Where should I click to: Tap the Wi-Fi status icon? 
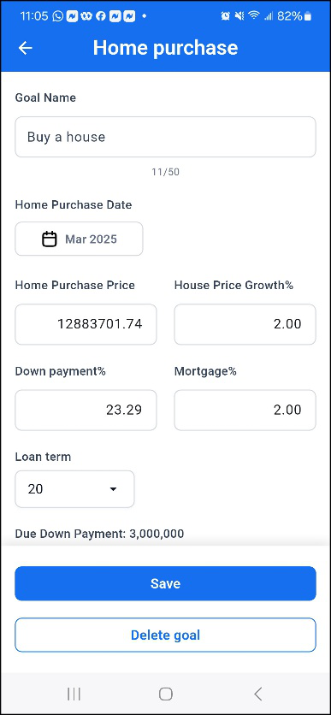coord(253,16)
